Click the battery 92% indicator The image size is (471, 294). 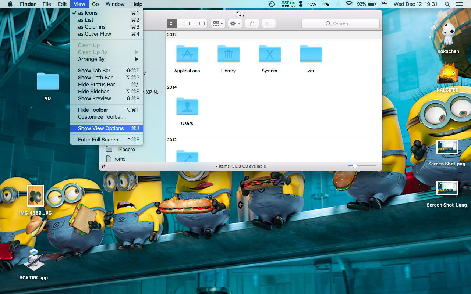pyautogui.click(x=366, y=4)
